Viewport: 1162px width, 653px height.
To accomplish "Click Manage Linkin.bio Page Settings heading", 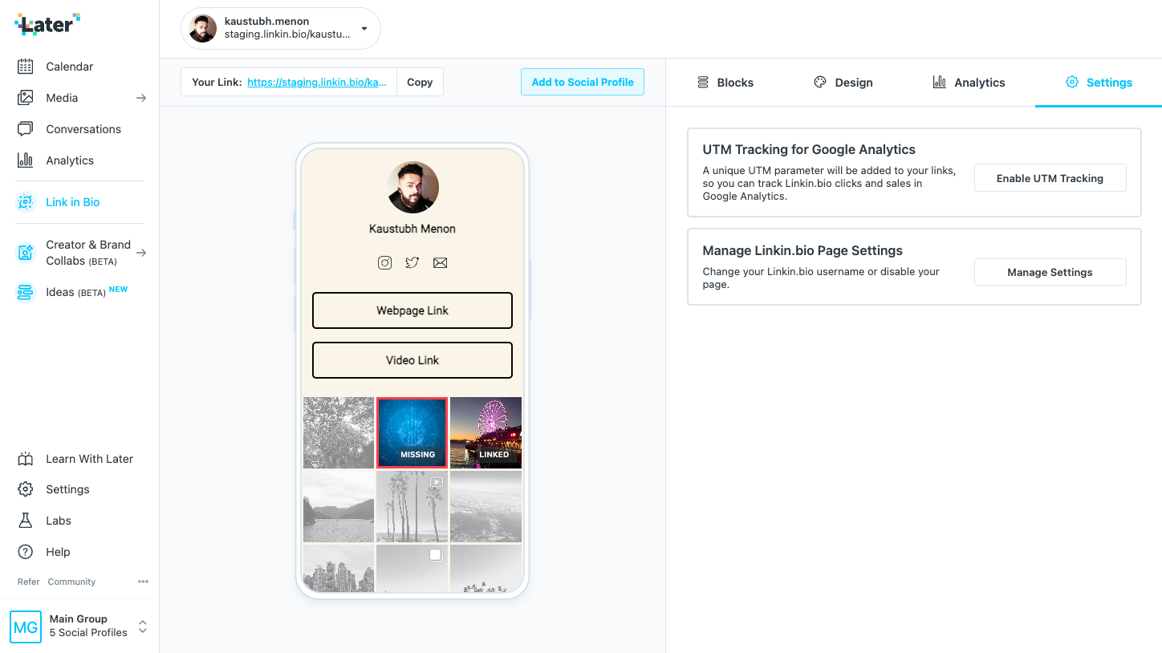I will pyautogui.click(x=802, y=250).
